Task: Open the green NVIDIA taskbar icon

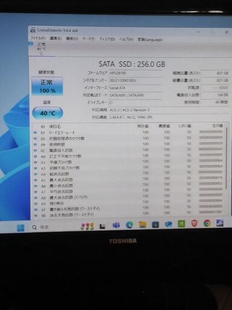Action: [181, 223]
